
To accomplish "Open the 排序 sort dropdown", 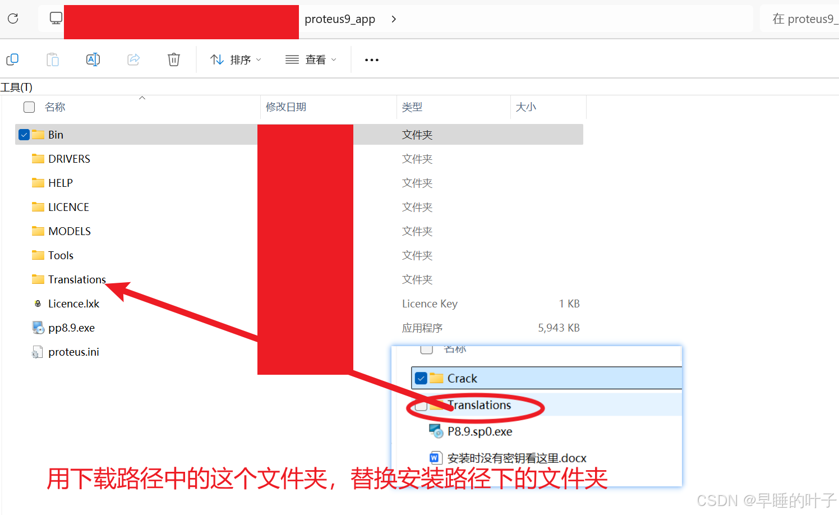I will [x=236, y=59].
